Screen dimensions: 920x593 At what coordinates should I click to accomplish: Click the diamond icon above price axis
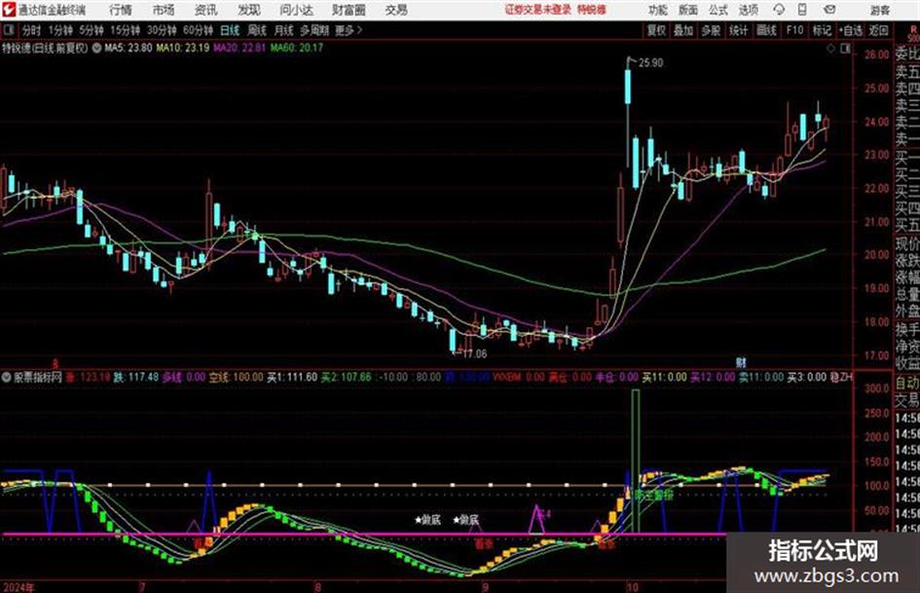pyautogui.click(x=830, y=49)
